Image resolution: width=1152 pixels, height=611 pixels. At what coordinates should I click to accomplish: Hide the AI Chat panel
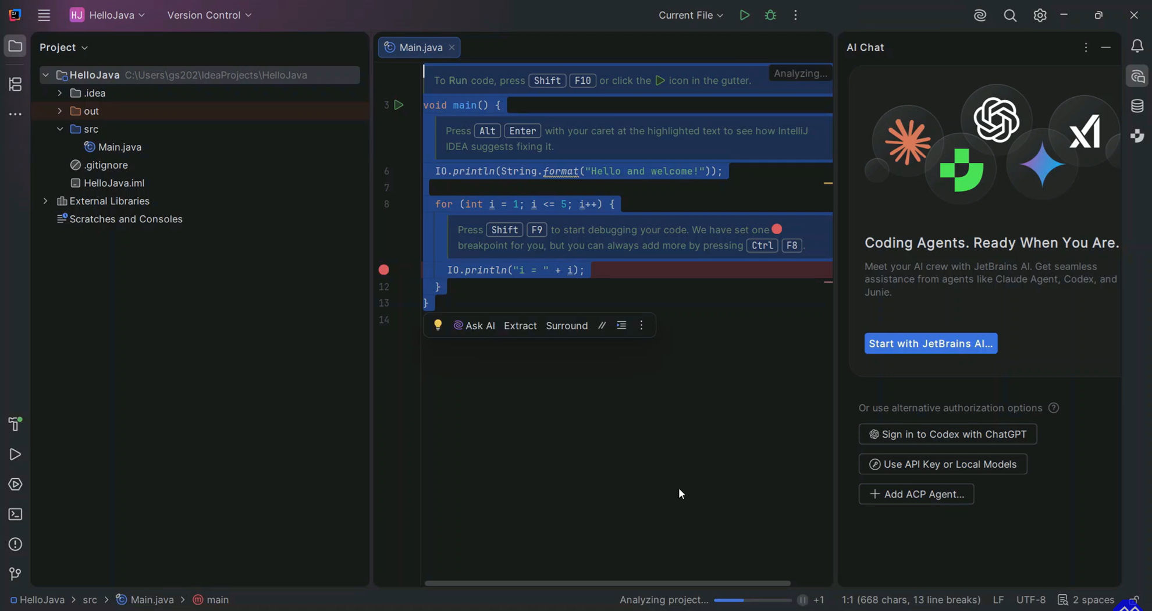(1105, 47)
